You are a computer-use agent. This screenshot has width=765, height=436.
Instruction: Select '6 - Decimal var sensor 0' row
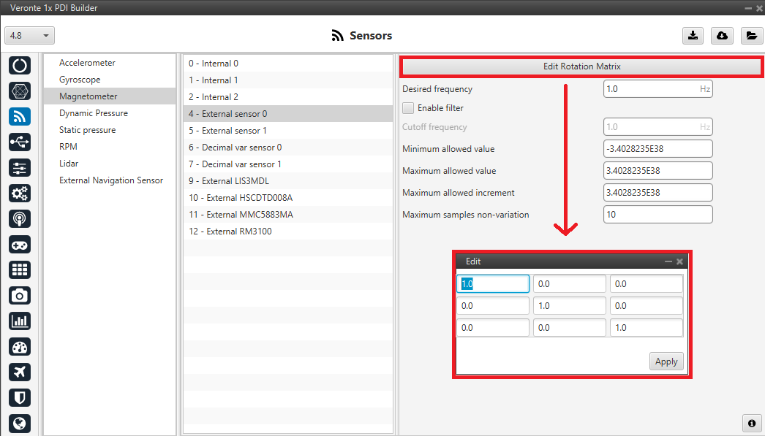tap(288, 148)
